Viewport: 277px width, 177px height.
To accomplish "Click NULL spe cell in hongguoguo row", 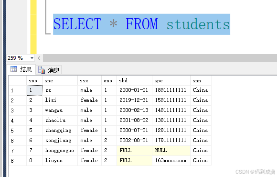I will point(171,151).
